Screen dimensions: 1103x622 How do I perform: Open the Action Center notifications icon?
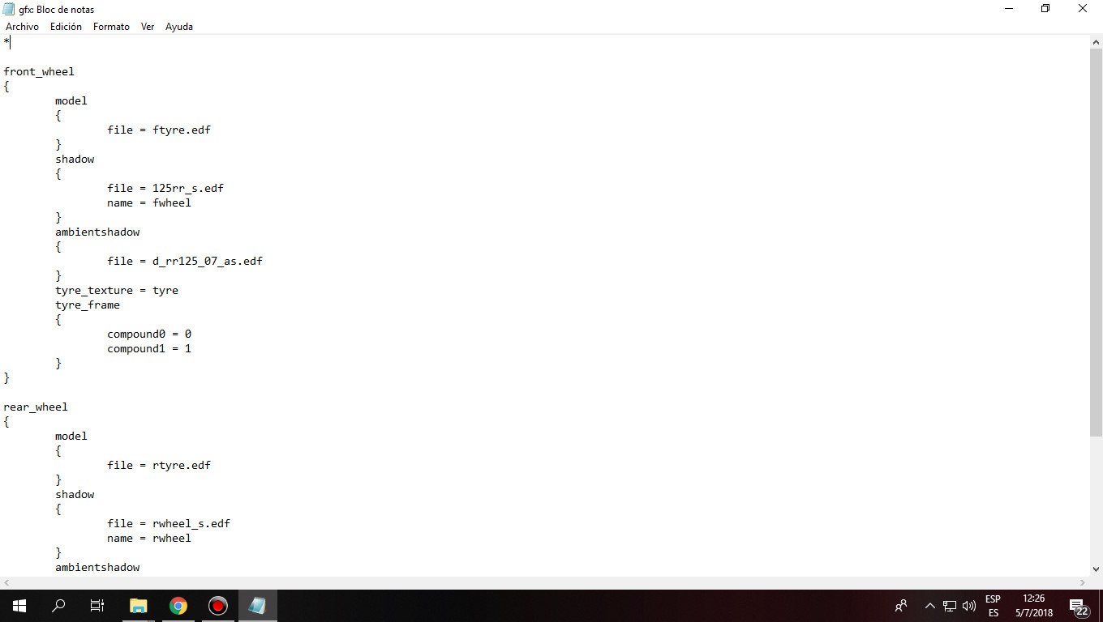point(1079,607)
